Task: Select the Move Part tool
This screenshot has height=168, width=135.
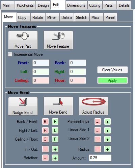Action: tap(23, 40)
